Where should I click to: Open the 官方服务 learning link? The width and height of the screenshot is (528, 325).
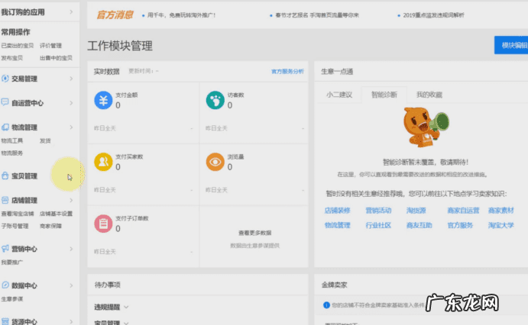(460, 225)
